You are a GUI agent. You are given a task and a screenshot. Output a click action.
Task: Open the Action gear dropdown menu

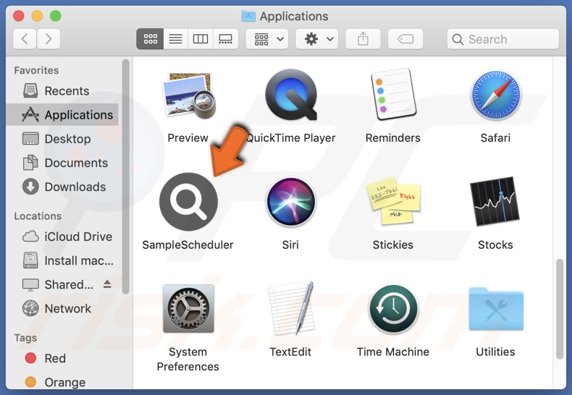coord(317,39)
